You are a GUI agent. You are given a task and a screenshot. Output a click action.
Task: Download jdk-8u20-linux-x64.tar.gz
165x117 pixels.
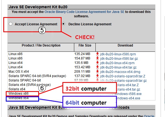(x=118, y=67)
